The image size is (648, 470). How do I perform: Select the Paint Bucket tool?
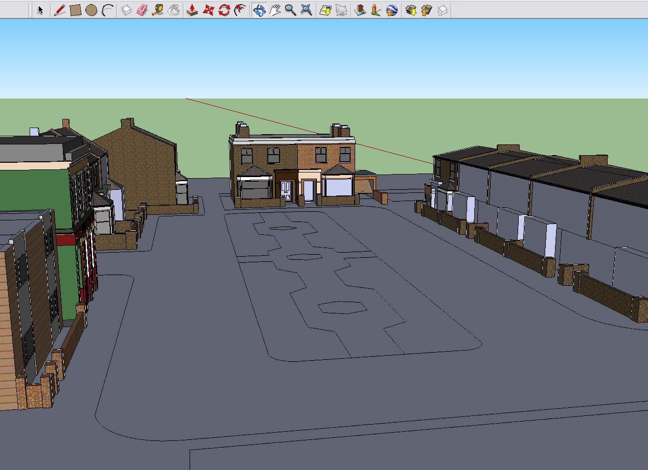click(174, 10)
